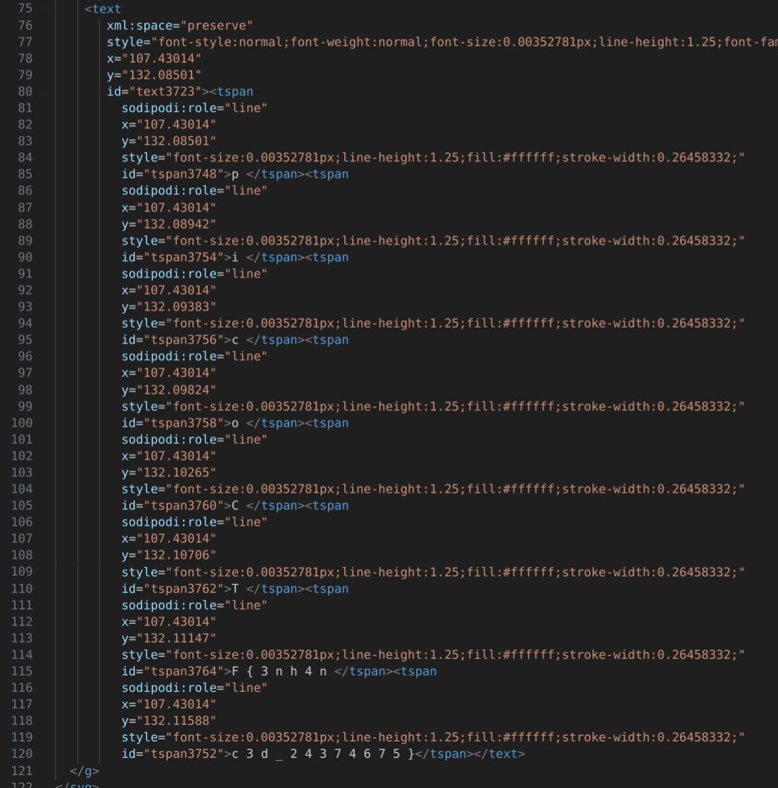Click the style attribute on line 99
The image size is (778, 788).
[x=432, y=407]
